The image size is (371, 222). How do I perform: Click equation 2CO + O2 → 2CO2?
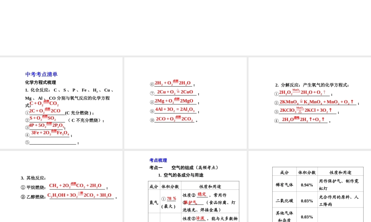pyautogui.click(x=174, y=119)
